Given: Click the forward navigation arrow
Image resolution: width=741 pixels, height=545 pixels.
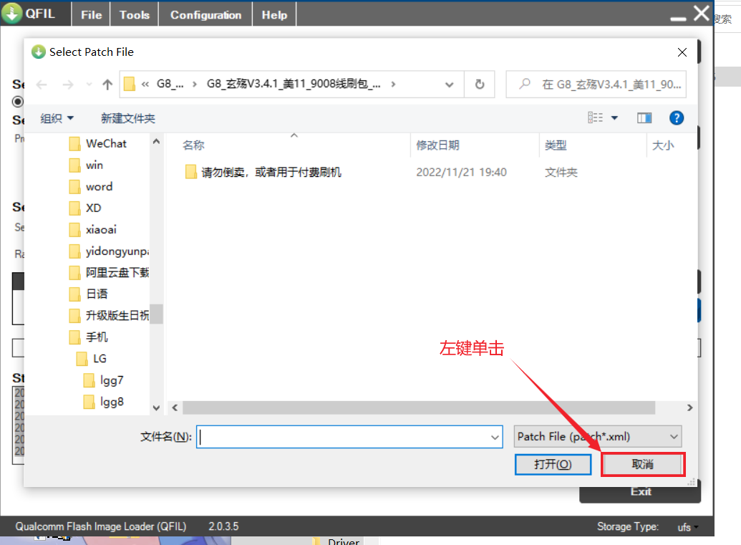Looking at the screenshot, I should click(67, 85).
